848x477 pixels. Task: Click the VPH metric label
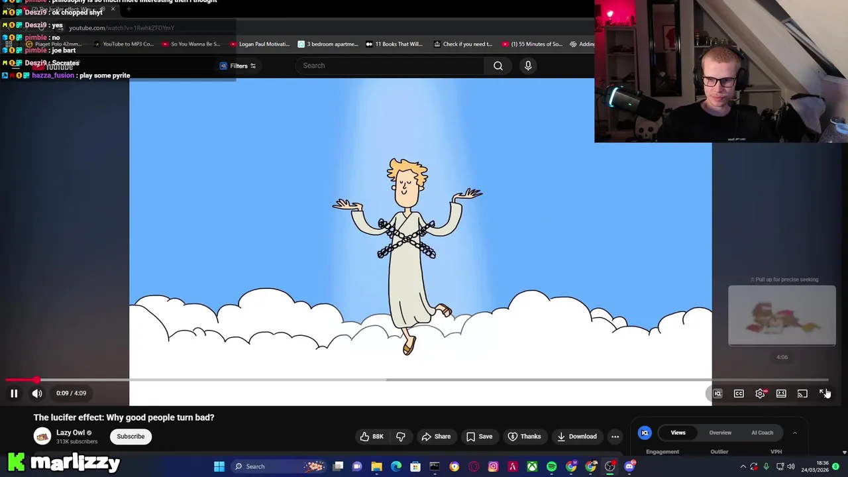click(x=776, y=452)
